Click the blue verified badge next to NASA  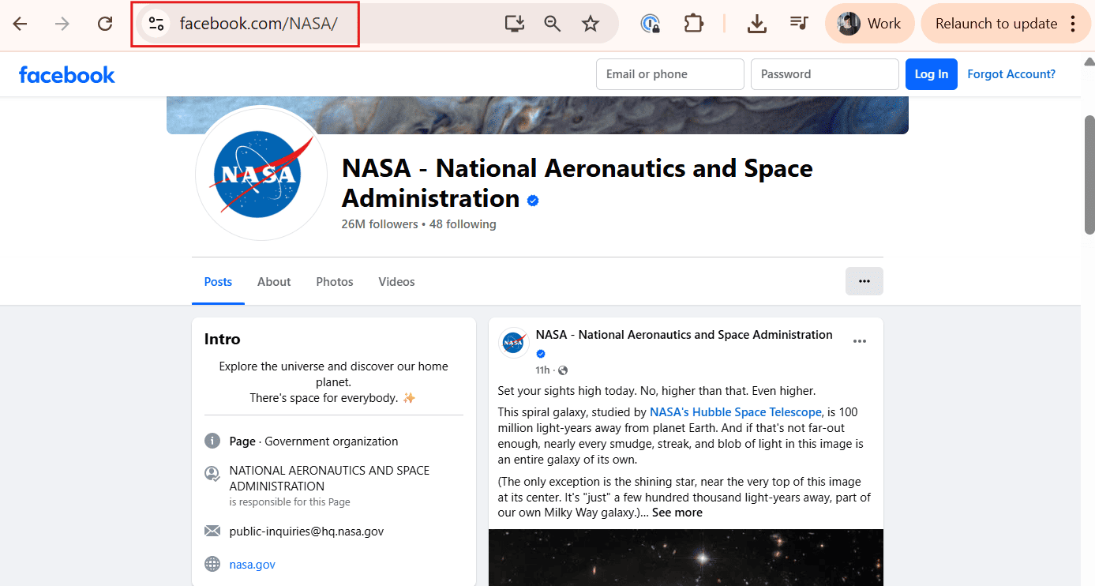[532, 201]
